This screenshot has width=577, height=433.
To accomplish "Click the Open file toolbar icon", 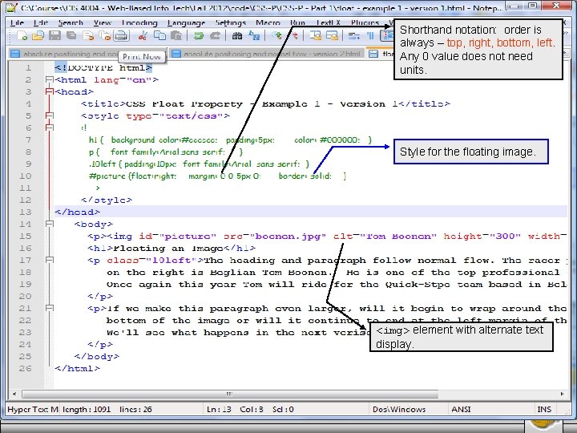I will pyautogui.click(x=38, y=36).
